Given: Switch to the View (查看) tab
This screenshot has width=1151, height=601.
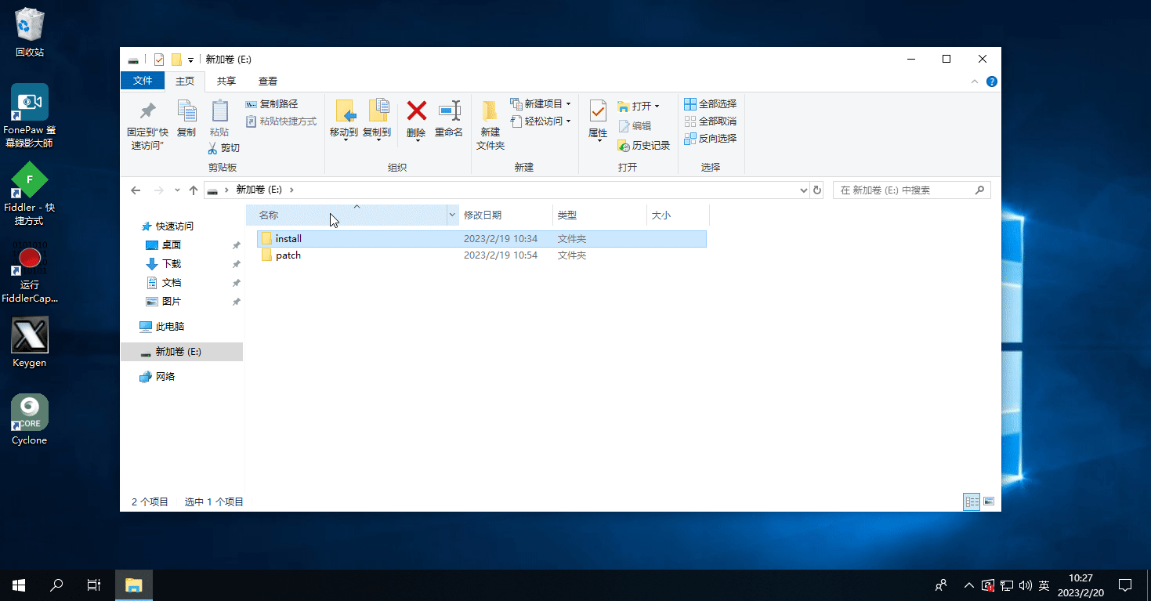Looking at the screenshot, I should [x=268, y=81].
